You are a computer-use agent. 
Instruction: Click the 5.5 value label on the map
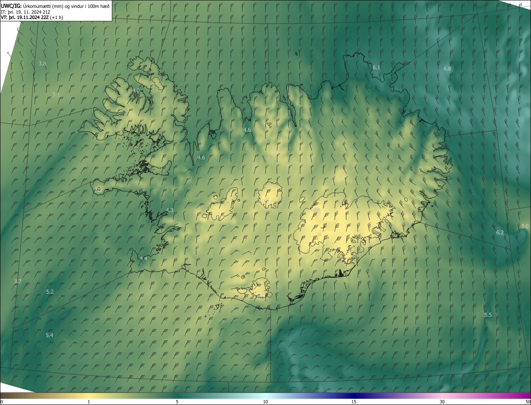(x=488, y=315)
